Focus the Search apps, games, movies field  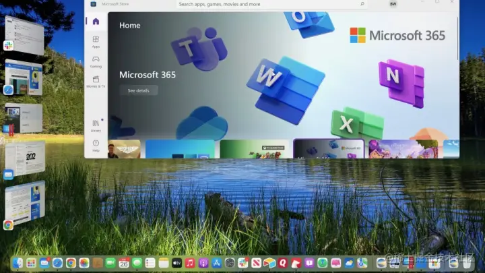point(272,4)
